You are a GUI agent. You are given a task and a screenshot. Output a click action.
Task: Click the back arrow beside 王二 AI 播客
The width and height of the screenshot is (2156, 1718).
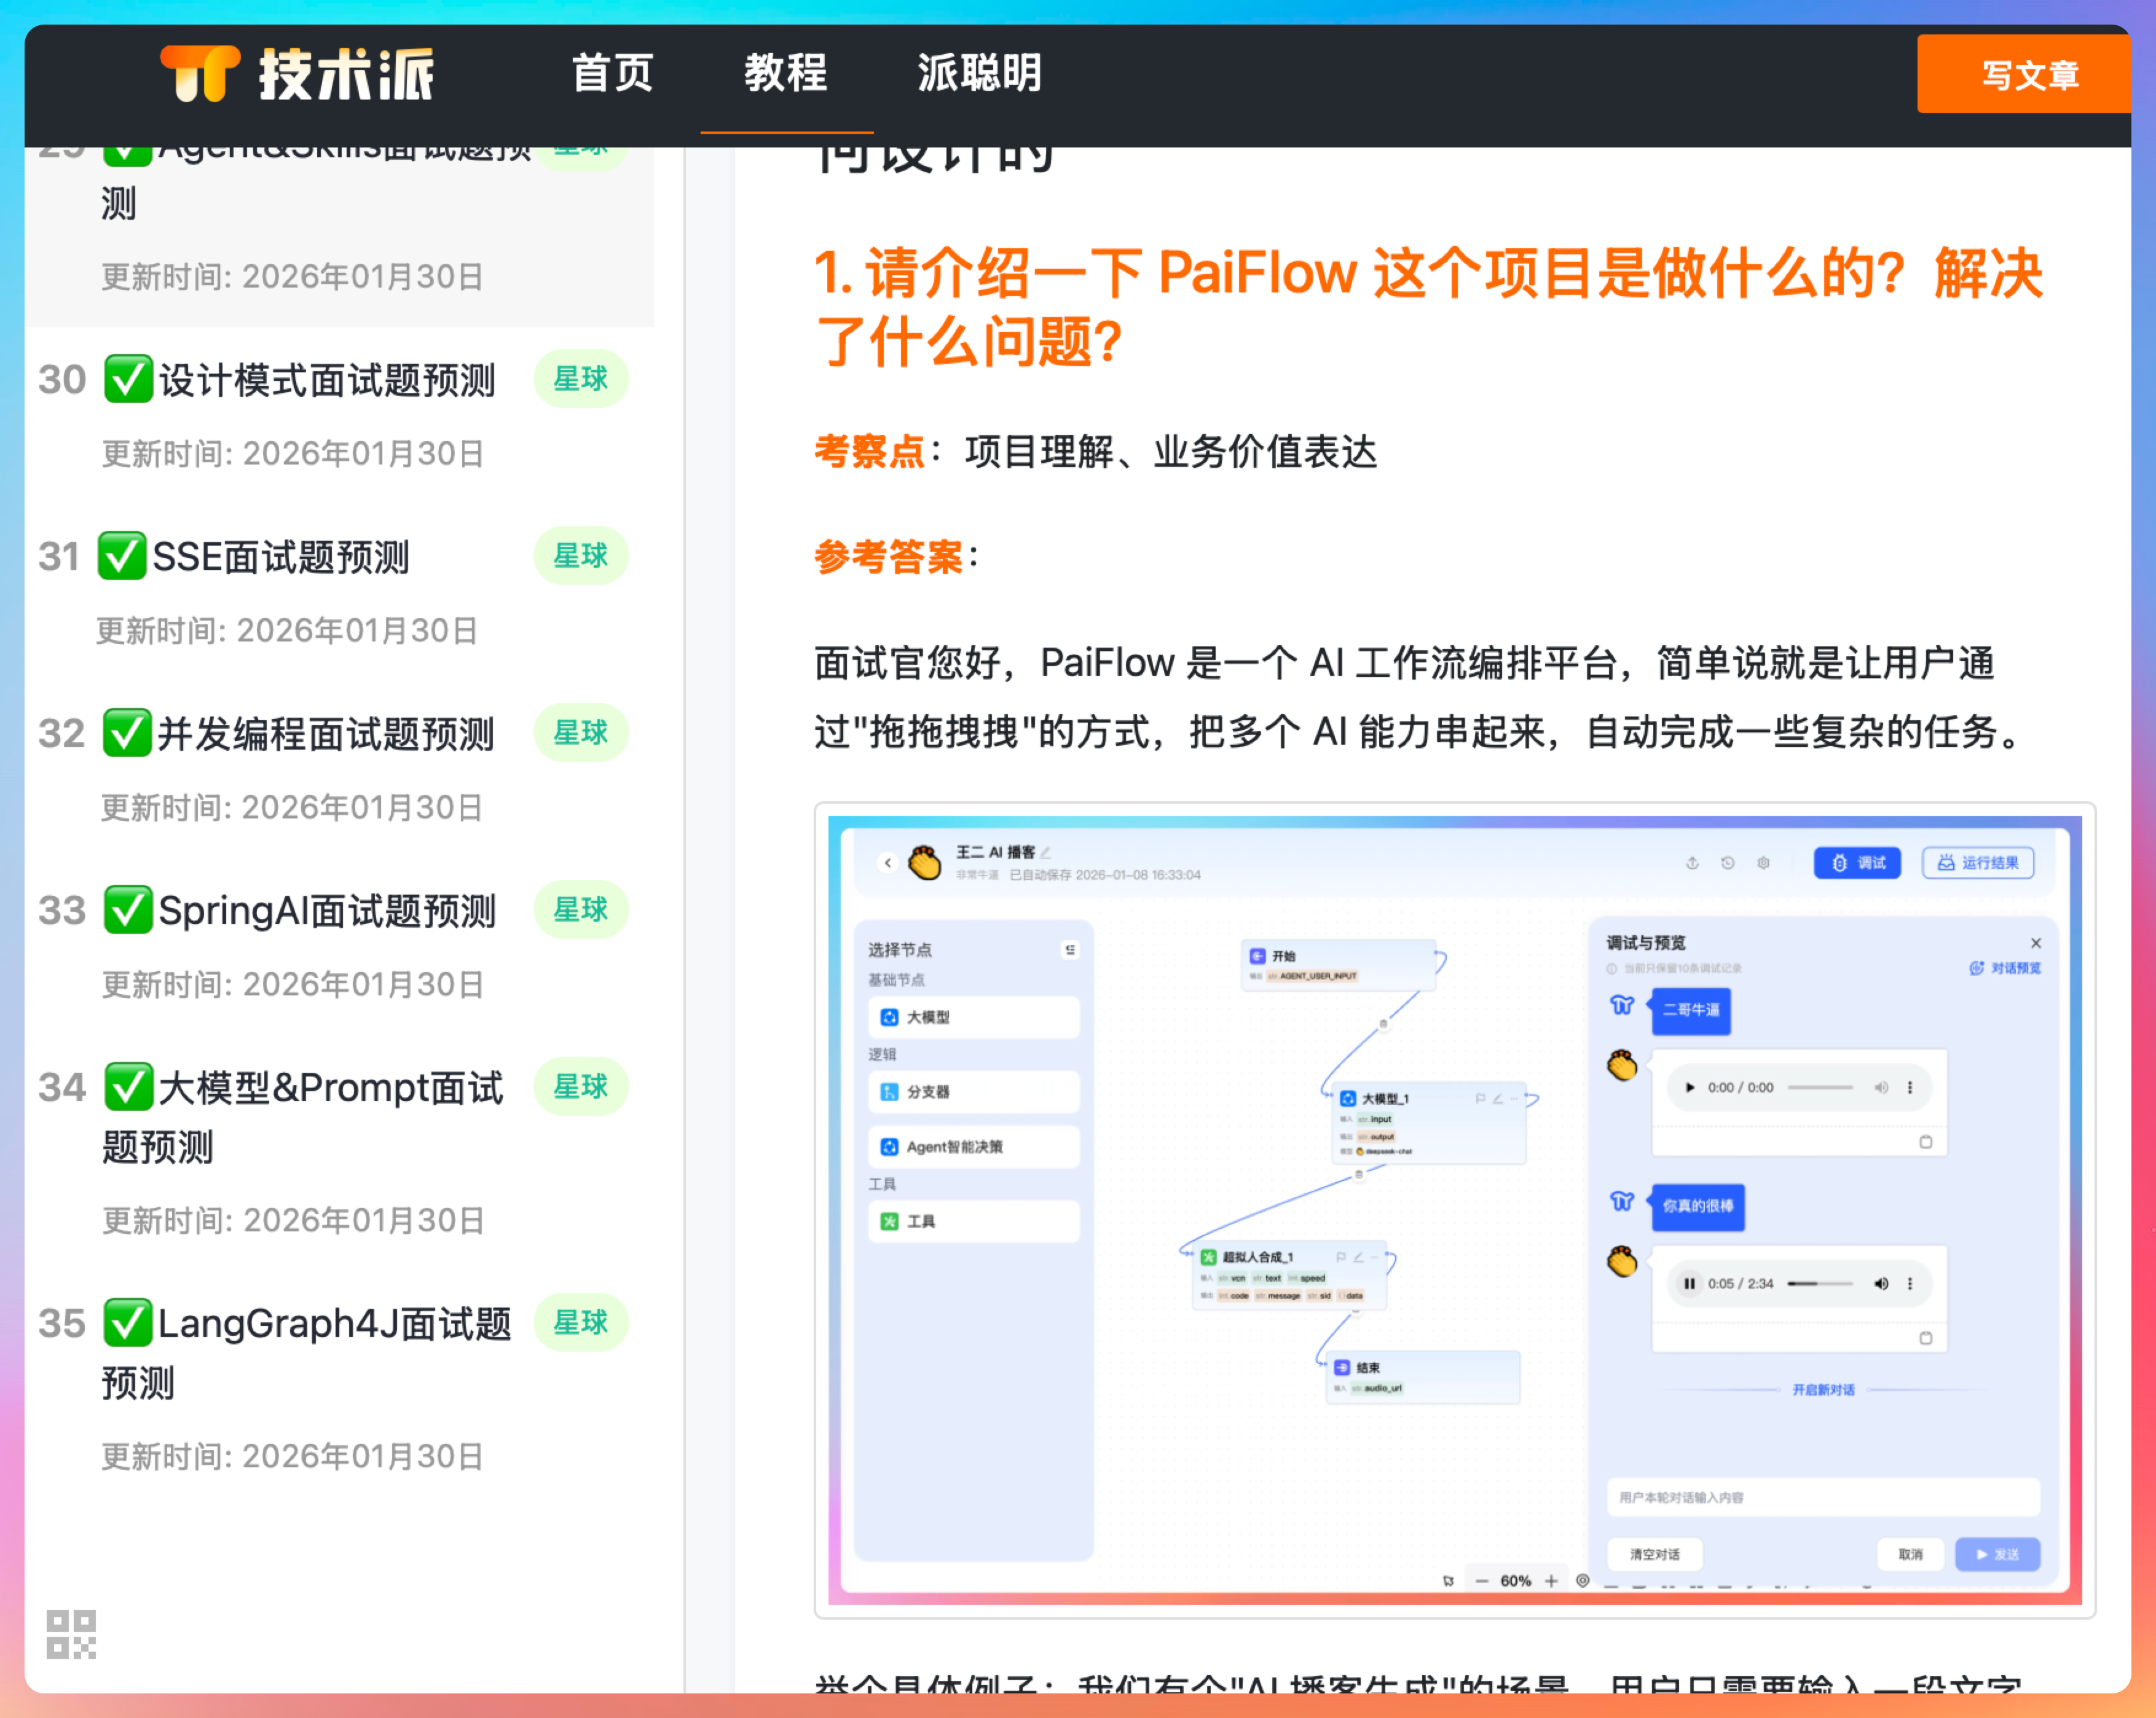point(887,862)
